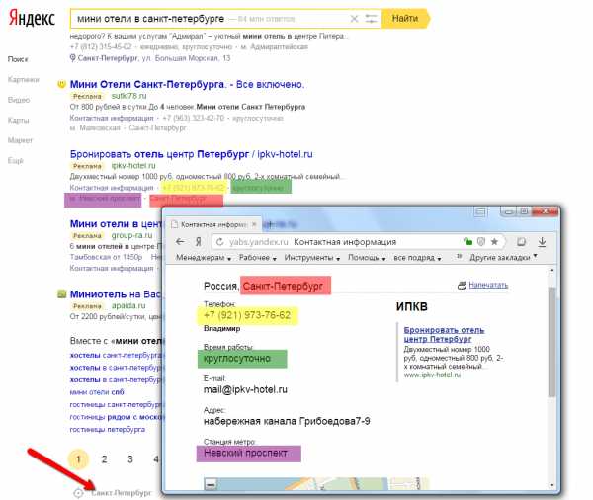This screenshot has height=500, width=593.
Task: Open the Инструменты bookmarks dropdown
Action: (312, 258)
